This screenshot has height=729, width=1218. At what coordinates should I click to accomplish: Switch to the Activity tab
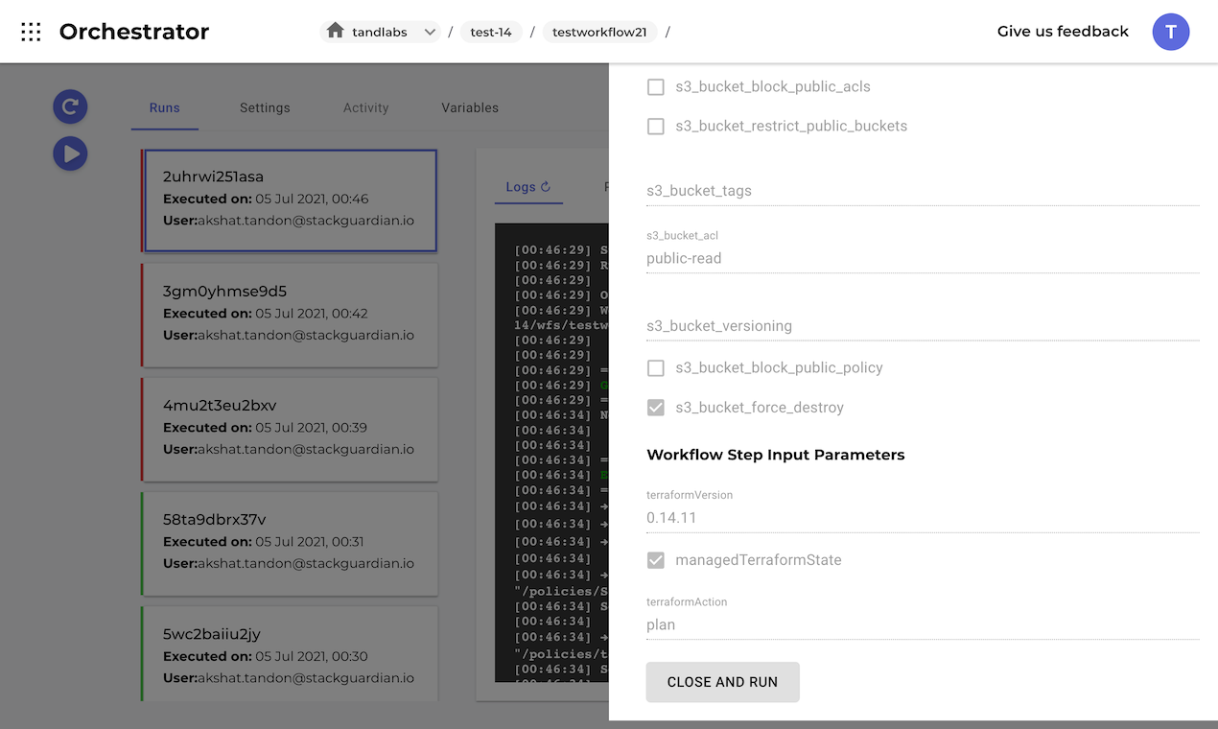[x=366, y=108]
